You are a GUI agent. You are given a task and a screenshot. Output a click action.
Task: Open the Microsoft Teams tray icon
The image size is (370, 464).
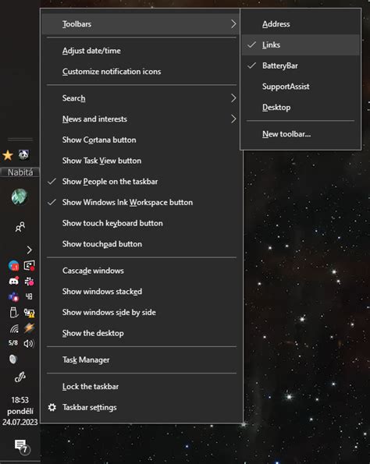click(13, 296)
